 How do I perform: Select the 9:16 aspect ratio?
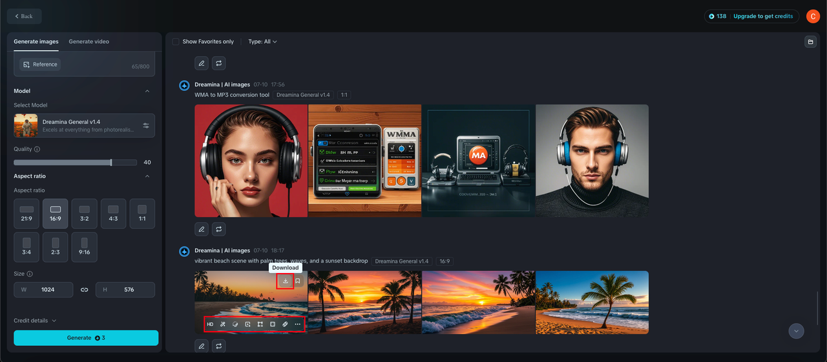pyautogui.click(x=84, y=247)
